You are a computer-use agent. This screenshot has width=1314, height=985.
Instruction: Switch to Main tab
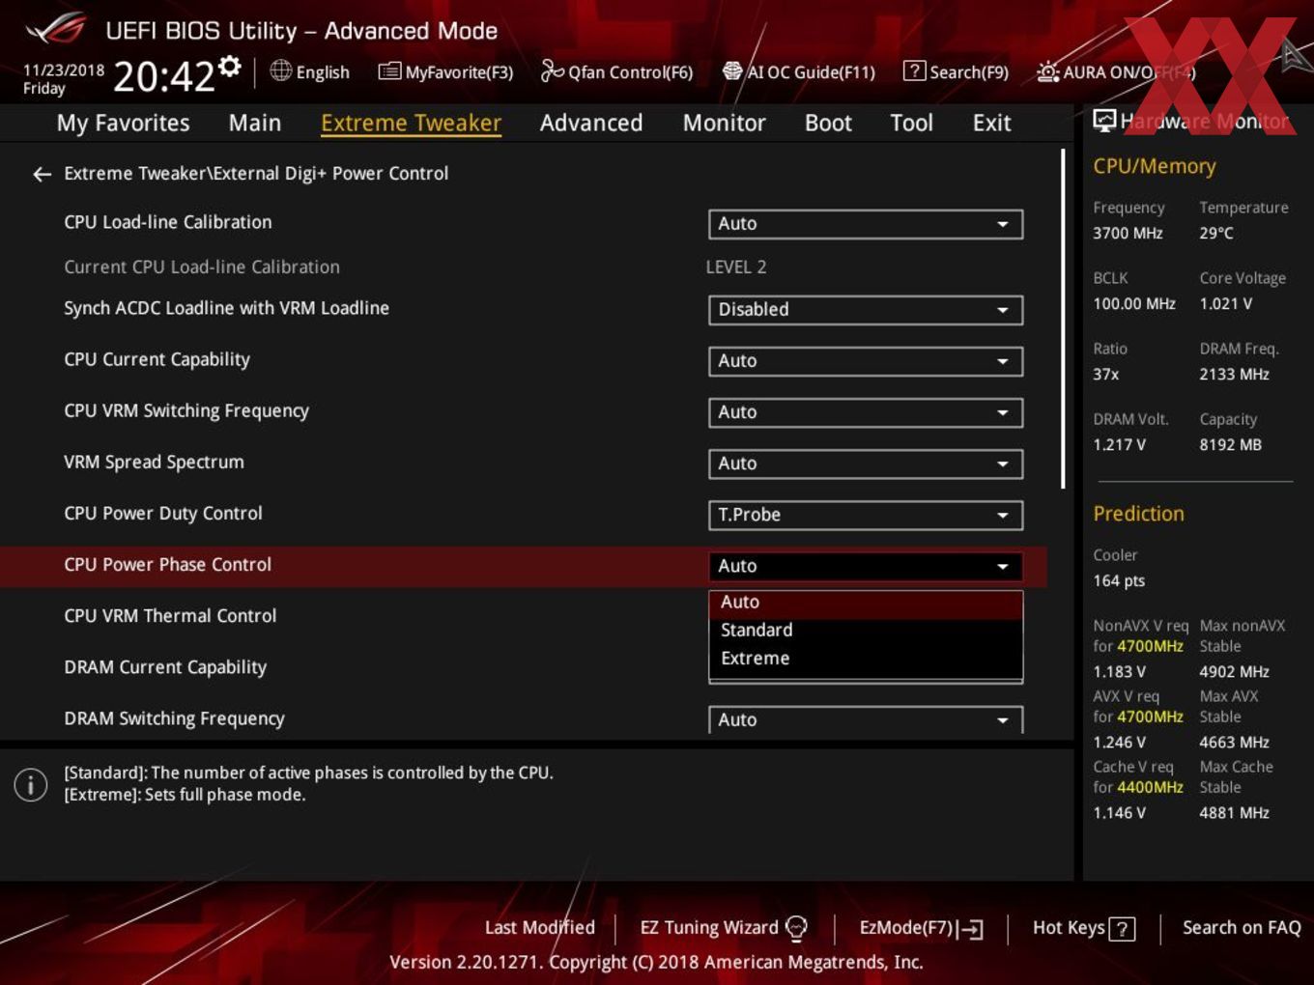(255, 123)
